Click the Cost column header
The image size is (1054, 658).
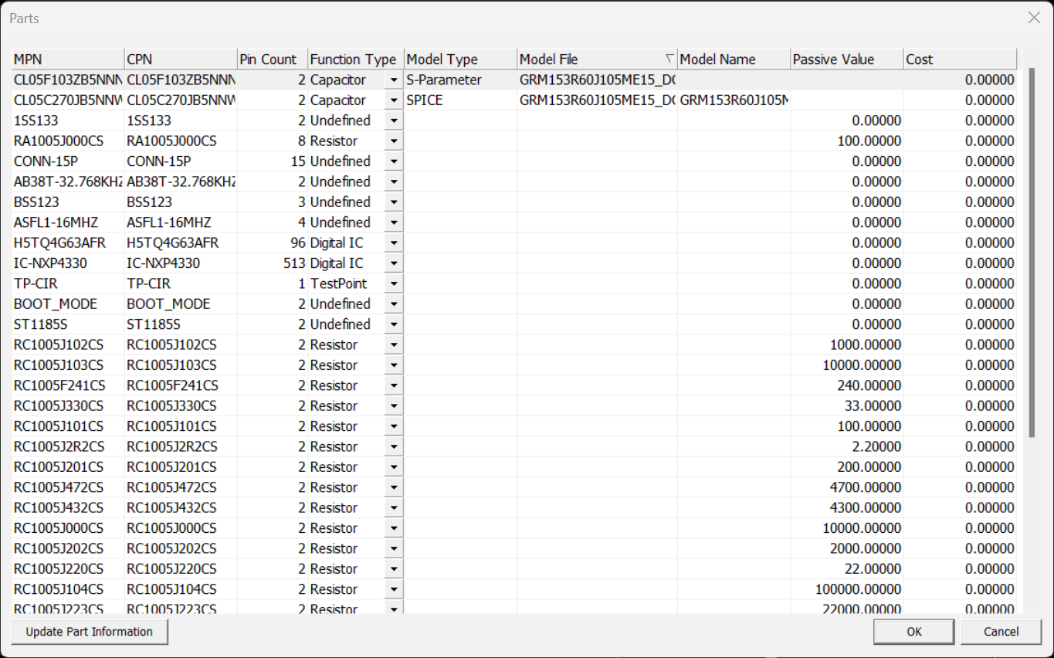959,59
